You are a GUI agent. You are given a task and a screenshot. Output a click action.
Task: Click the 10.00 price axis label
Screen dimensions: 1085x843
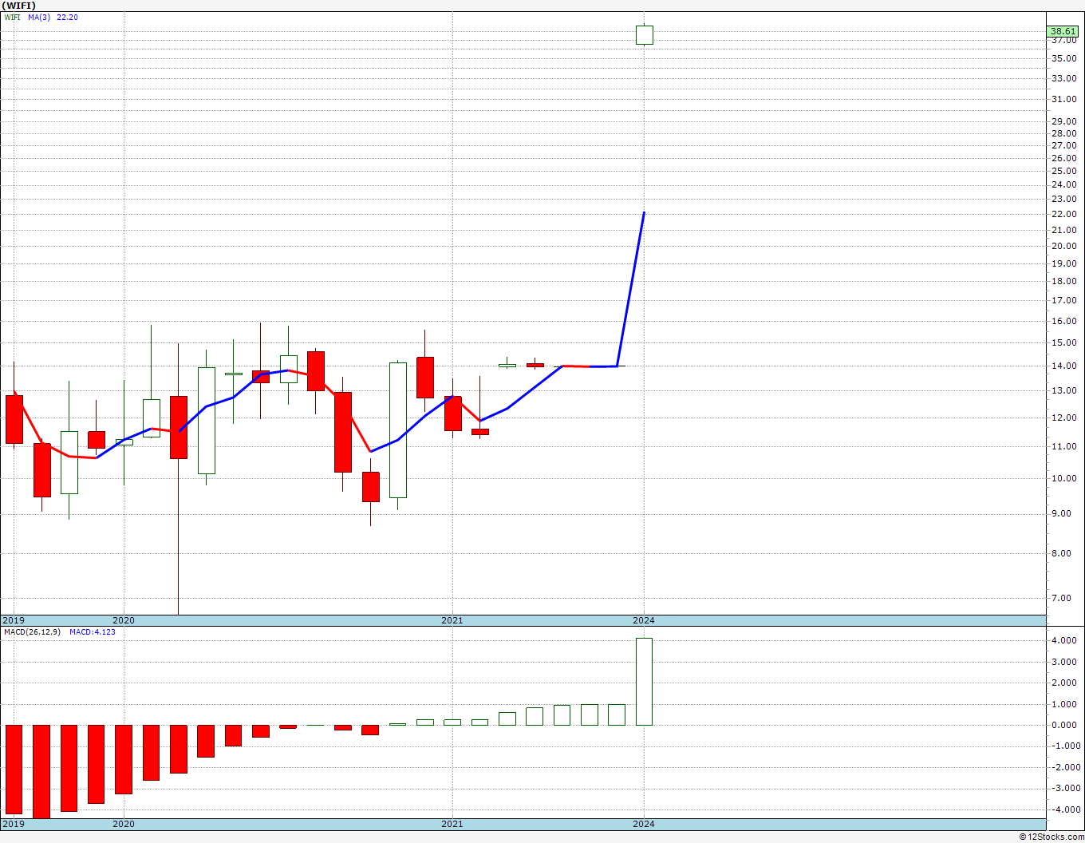[x=1064, y=478]
